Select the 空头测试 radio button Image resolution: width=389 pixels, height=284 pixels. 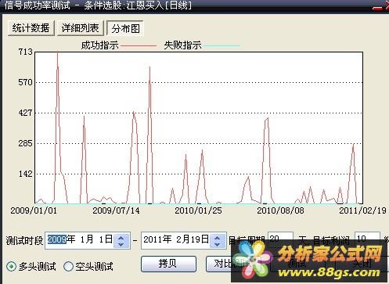(x=68, y=266)
